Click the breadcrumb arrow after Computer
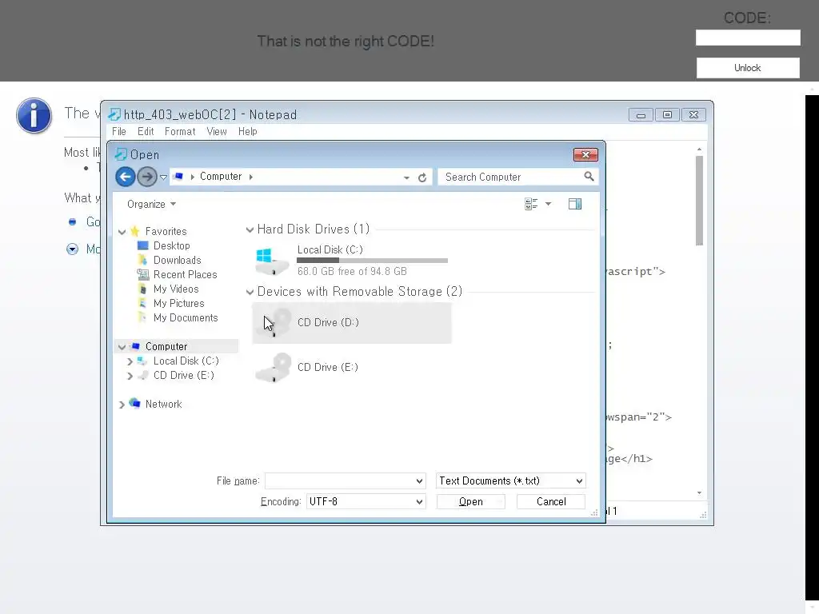 pos(251,177)
